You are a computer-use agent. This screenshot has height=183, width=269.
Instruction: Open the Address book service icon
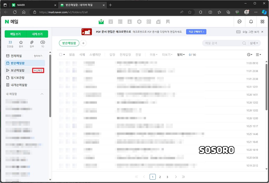click(x=130, y=21)
